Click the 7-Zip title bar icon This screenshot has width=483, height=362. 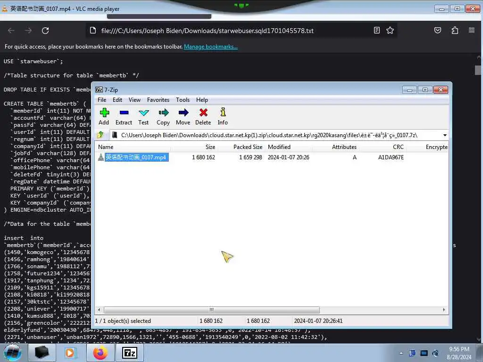99,90
